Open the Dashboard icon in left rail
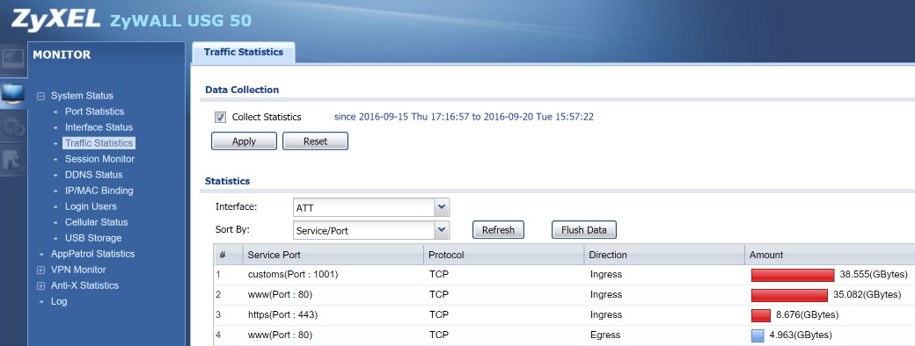This screenshot has width=915, height=346. tap(13, 60)
